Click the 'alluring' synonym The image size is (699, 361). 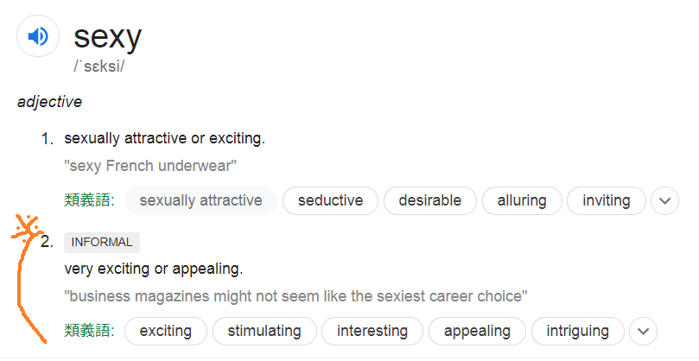(522, 200)
